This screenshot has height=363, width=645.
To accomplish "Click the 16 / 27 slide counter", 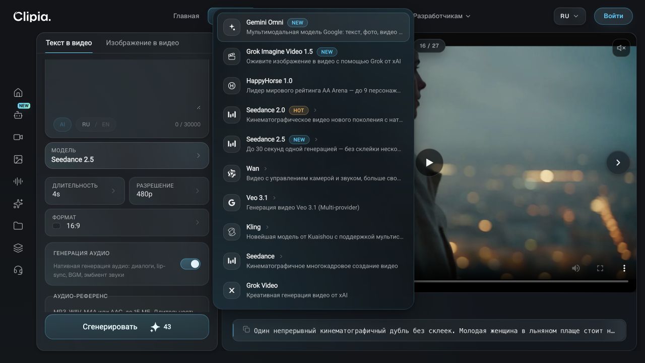I will pos(429,45).
